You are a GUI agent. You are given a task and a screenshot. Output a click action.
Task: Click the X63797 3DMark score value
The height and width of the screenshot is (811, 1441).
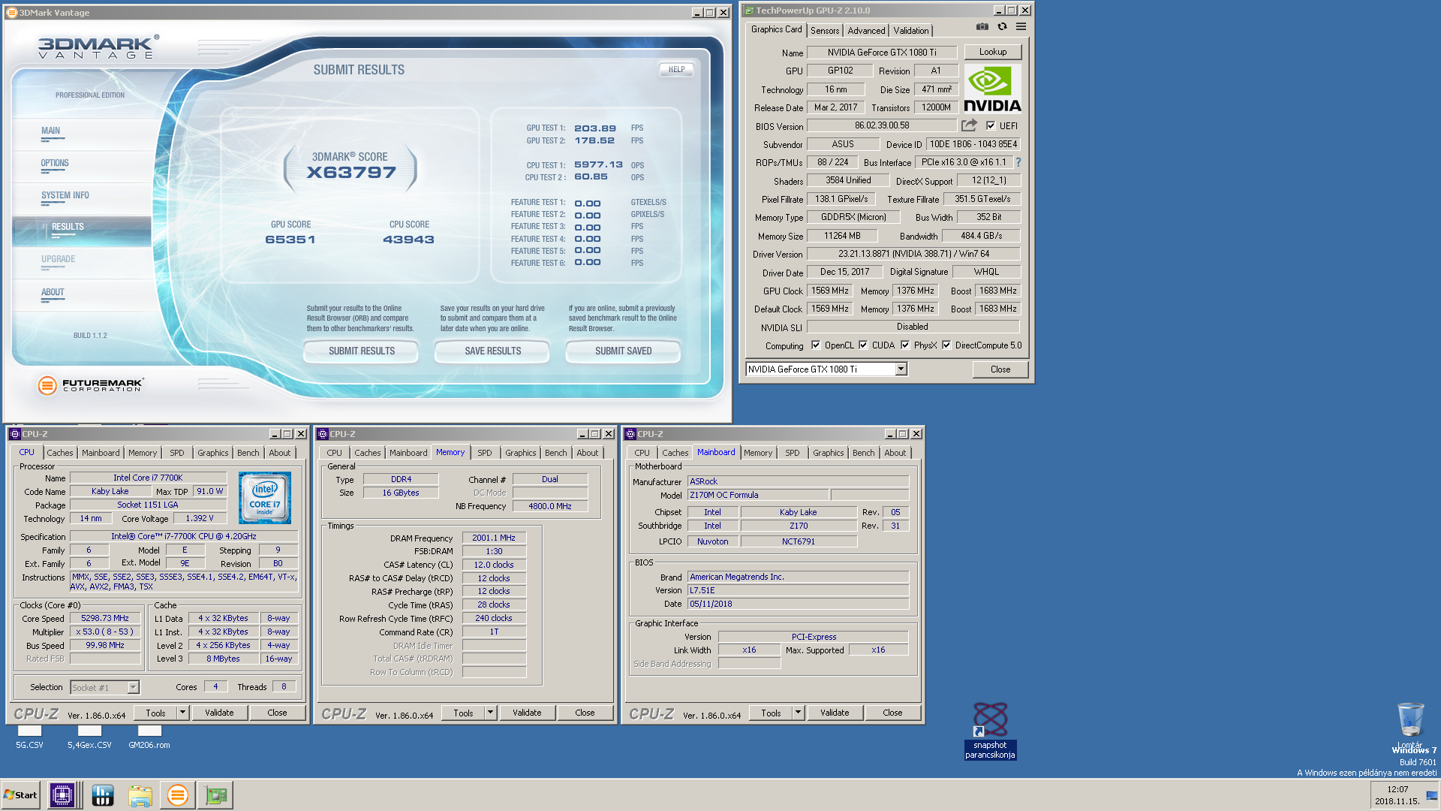pyautogui.click(x=351, y=172)
